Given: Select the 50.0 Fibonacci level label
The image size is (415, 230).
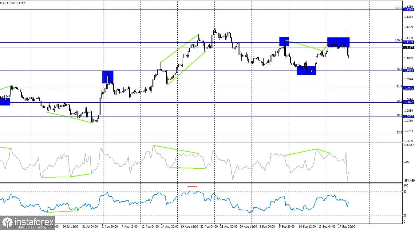Looking at the screenshot, I should [399, 101].
